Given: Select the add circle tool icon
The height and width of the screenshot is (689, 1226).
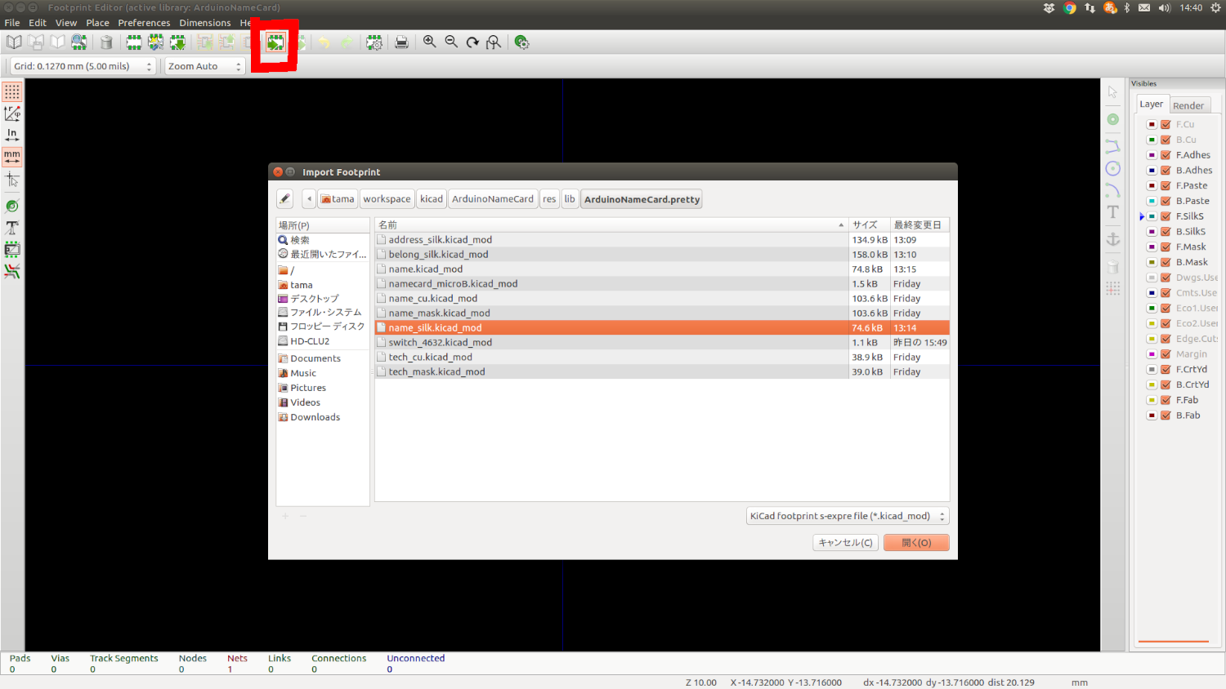Looking at the screenshot, I should [x=1113, y=168].
